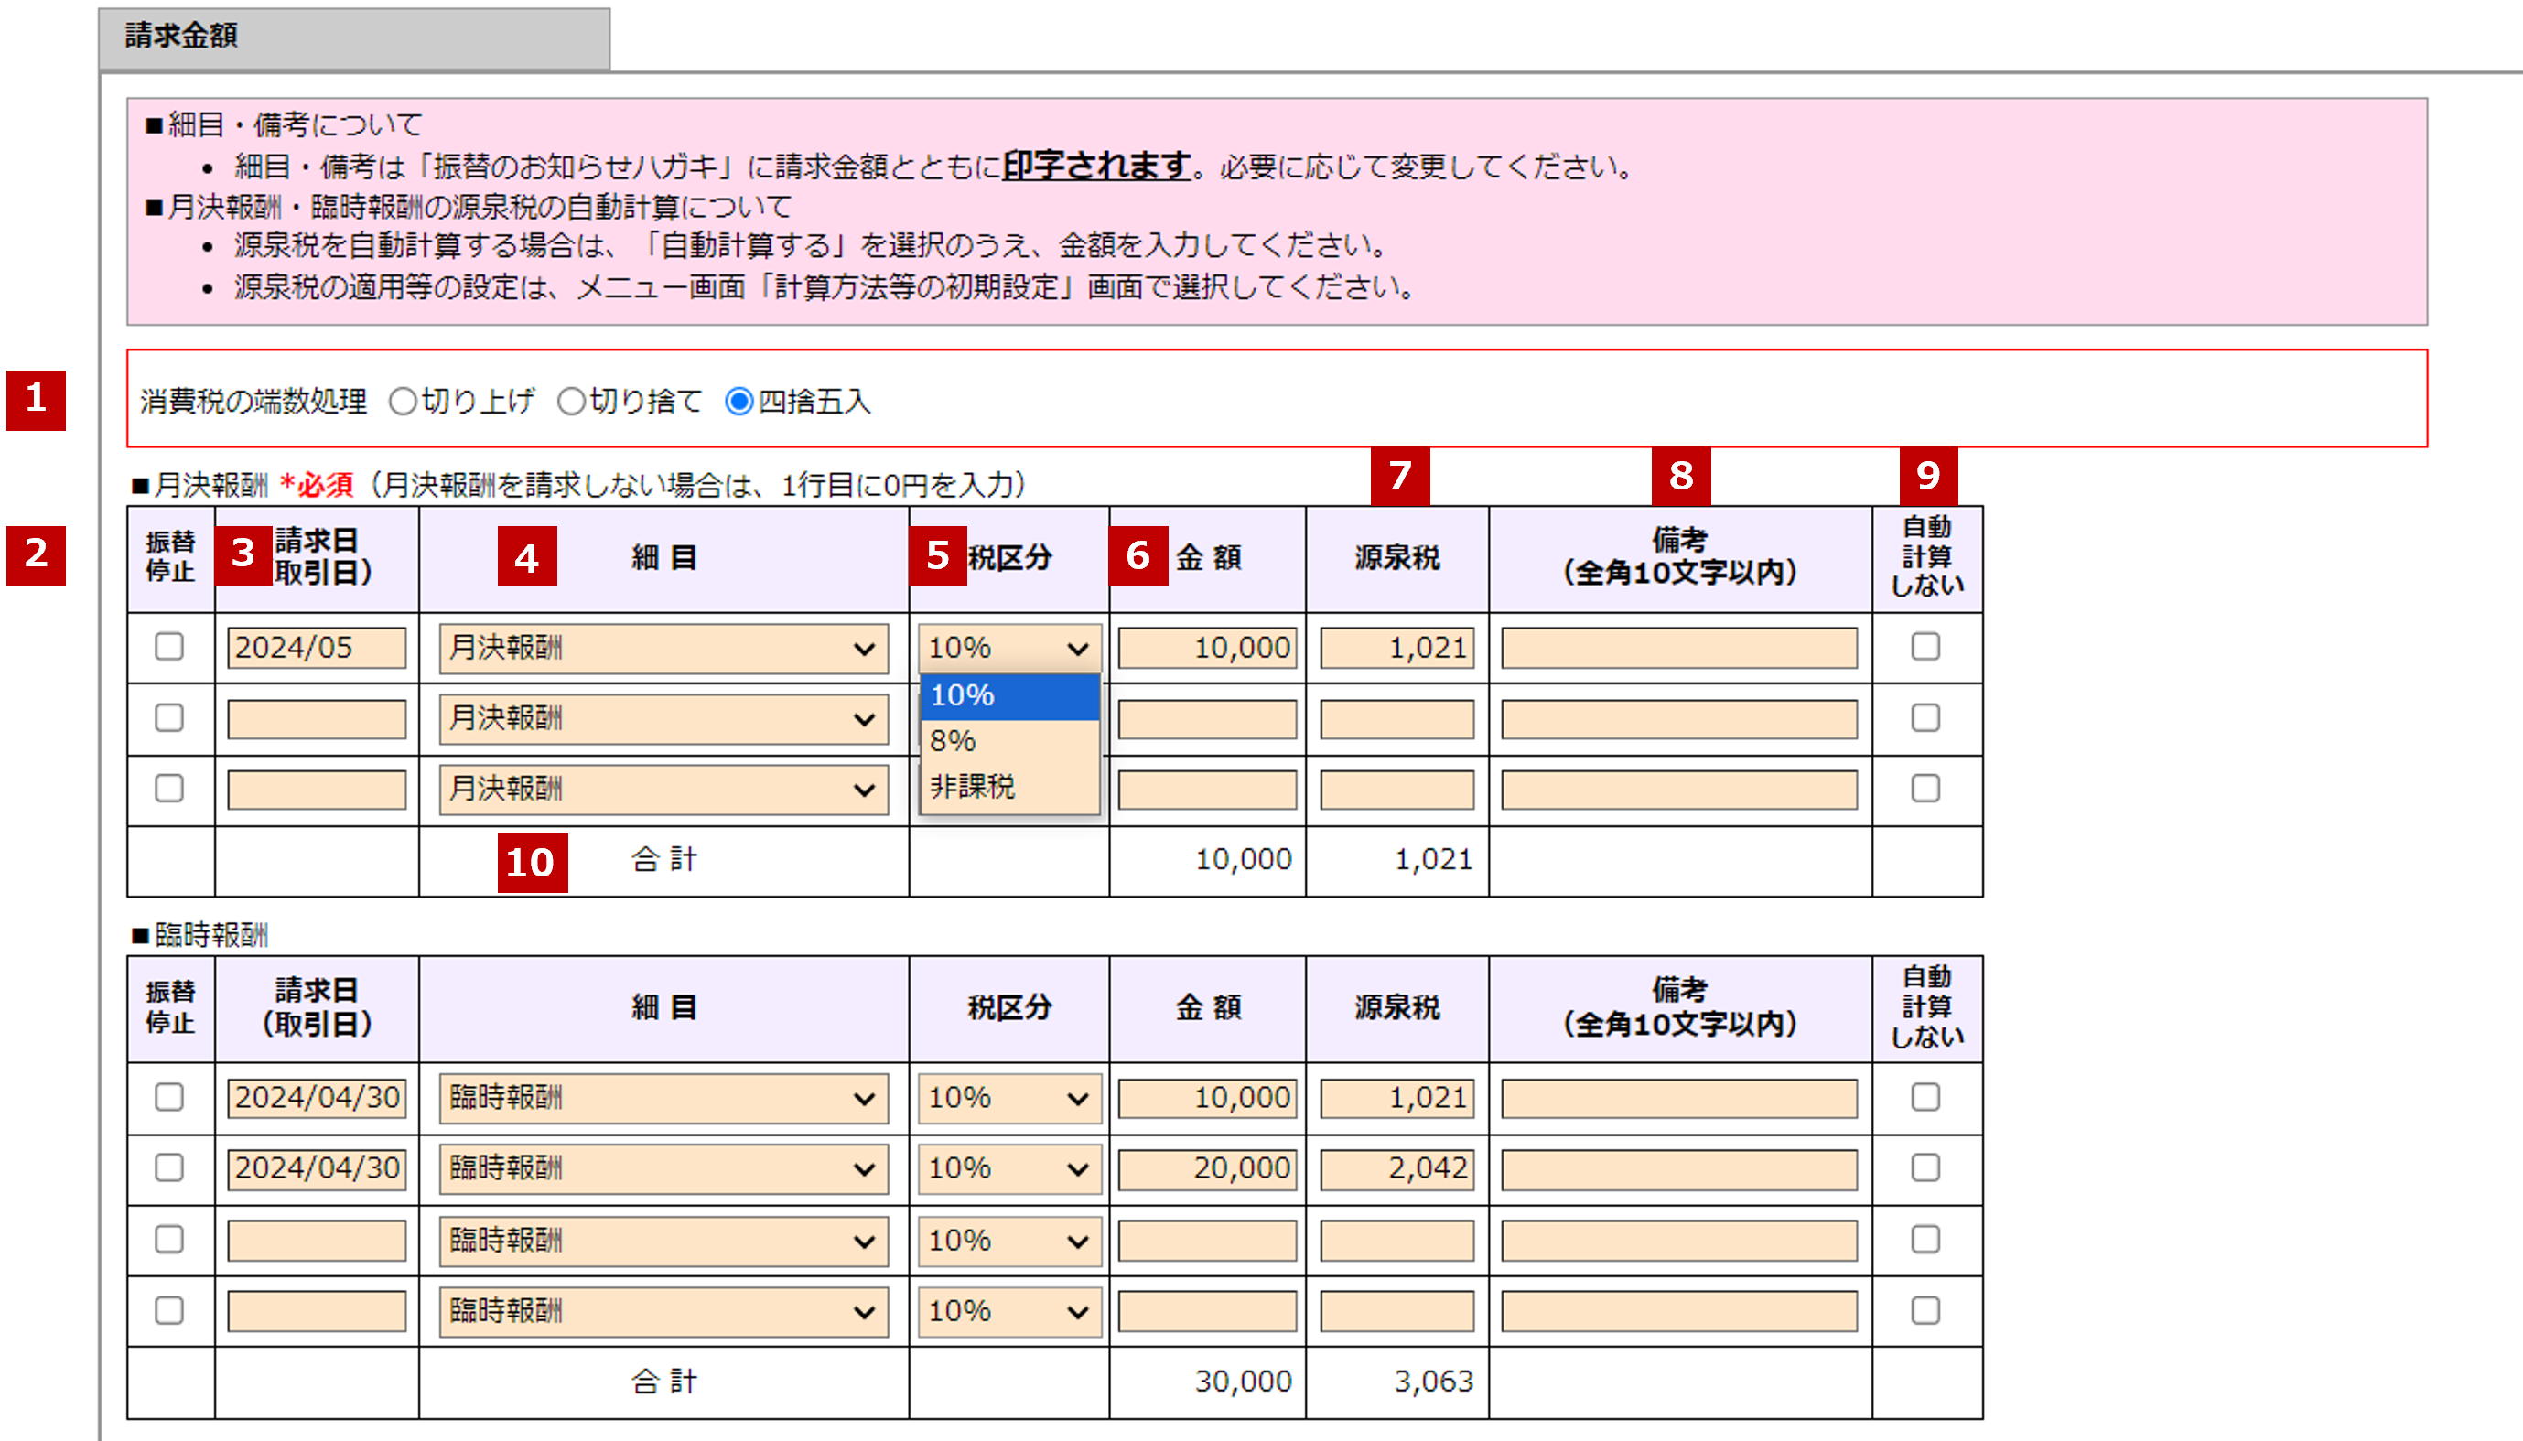Click the red number 1 marker
The width and height of the screenshot is (2523, 1441).
tap(36, 399)
